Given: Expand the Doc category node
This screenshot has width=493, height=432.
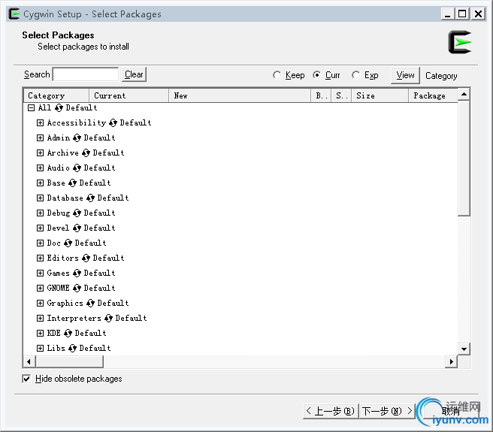Looking at the screenshot, I should 40,243.
